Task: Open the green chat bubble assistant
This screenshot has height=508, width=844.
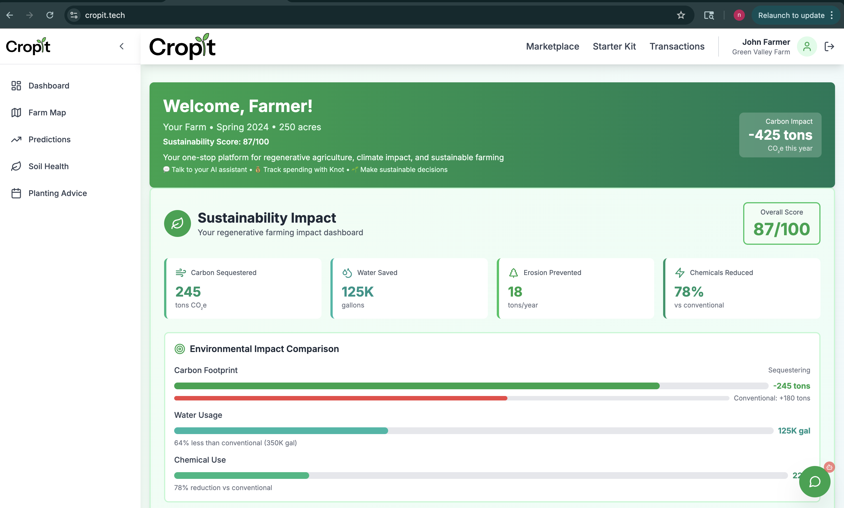Action: tap(815, 482)
